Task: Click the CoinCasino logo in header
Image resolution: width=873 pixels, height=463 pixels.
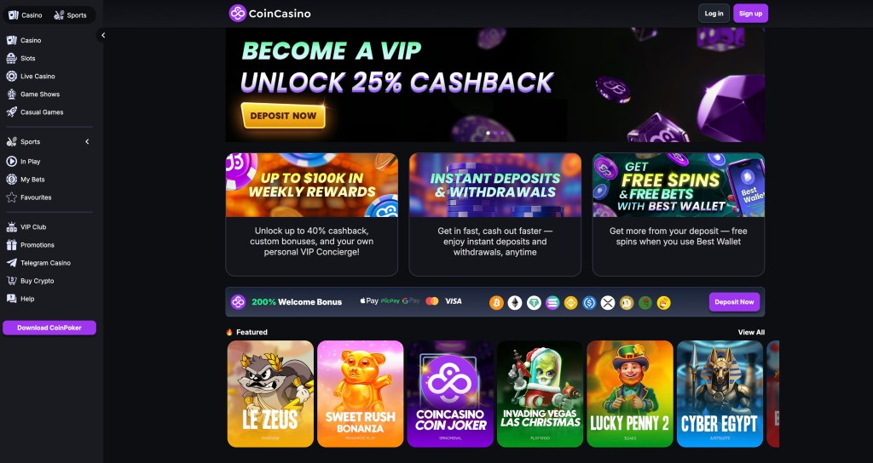Action: tap(270, 14)
